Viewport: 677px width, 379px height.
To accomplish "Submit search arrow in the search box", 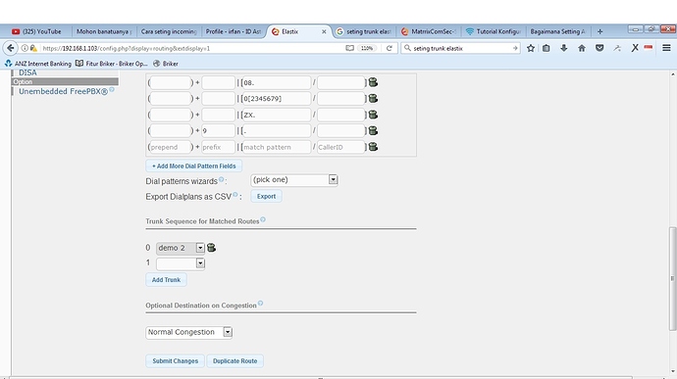I will 515,48.
